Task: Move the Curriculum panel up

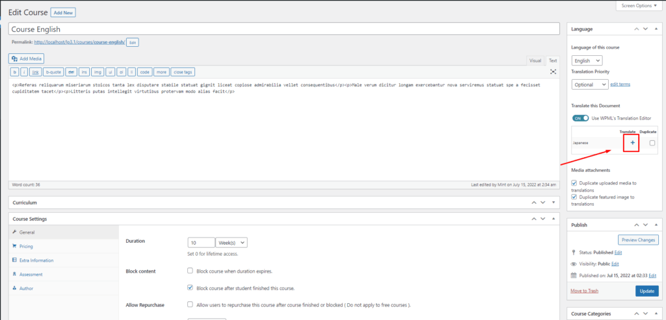Action: 534,203
